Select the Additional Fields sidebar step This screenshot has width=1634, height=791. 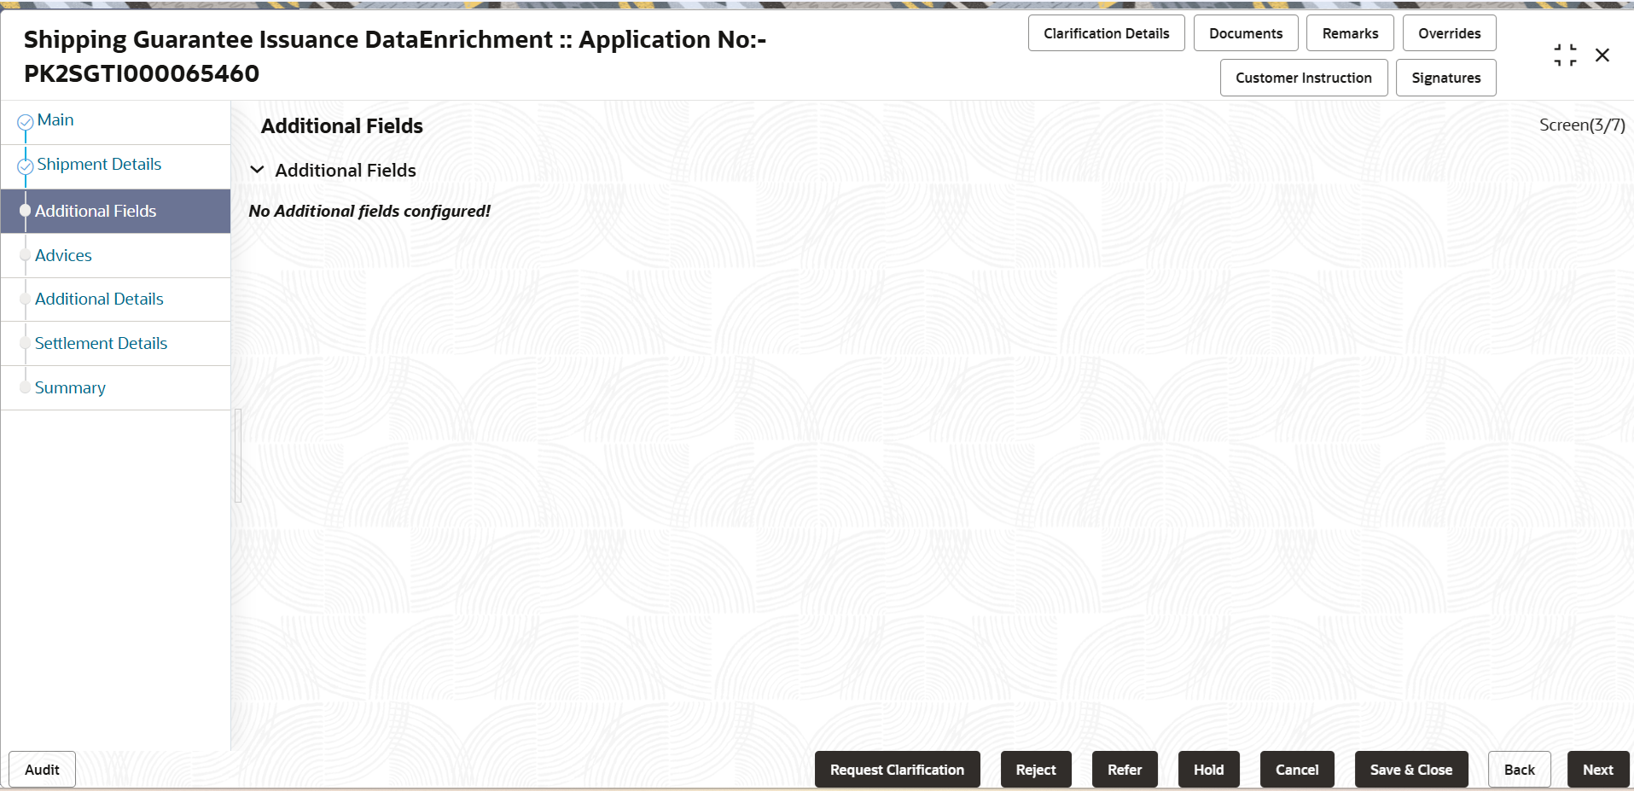click(116, 211)
